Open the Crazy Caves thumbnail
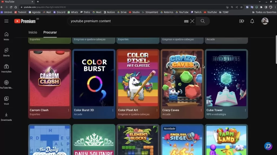This screenshot has height=155, width=277. pyautogui.click(x=182, y=78)
